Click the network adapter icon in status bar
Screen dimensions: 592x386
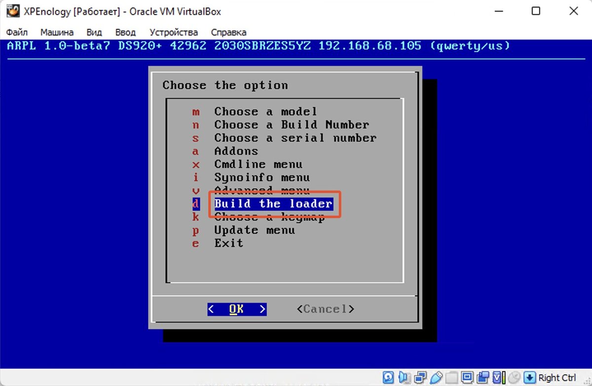[x=420, y=378]
